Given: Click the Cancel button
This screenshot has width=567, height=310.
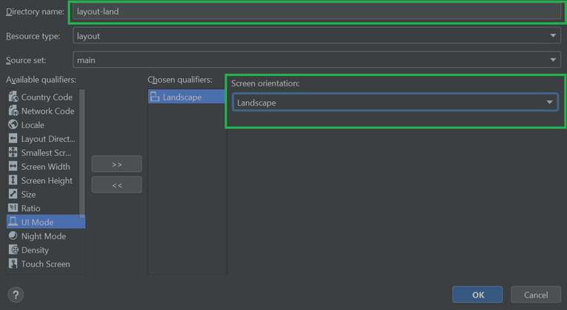Looking at the screenshot, I should 536,294.
